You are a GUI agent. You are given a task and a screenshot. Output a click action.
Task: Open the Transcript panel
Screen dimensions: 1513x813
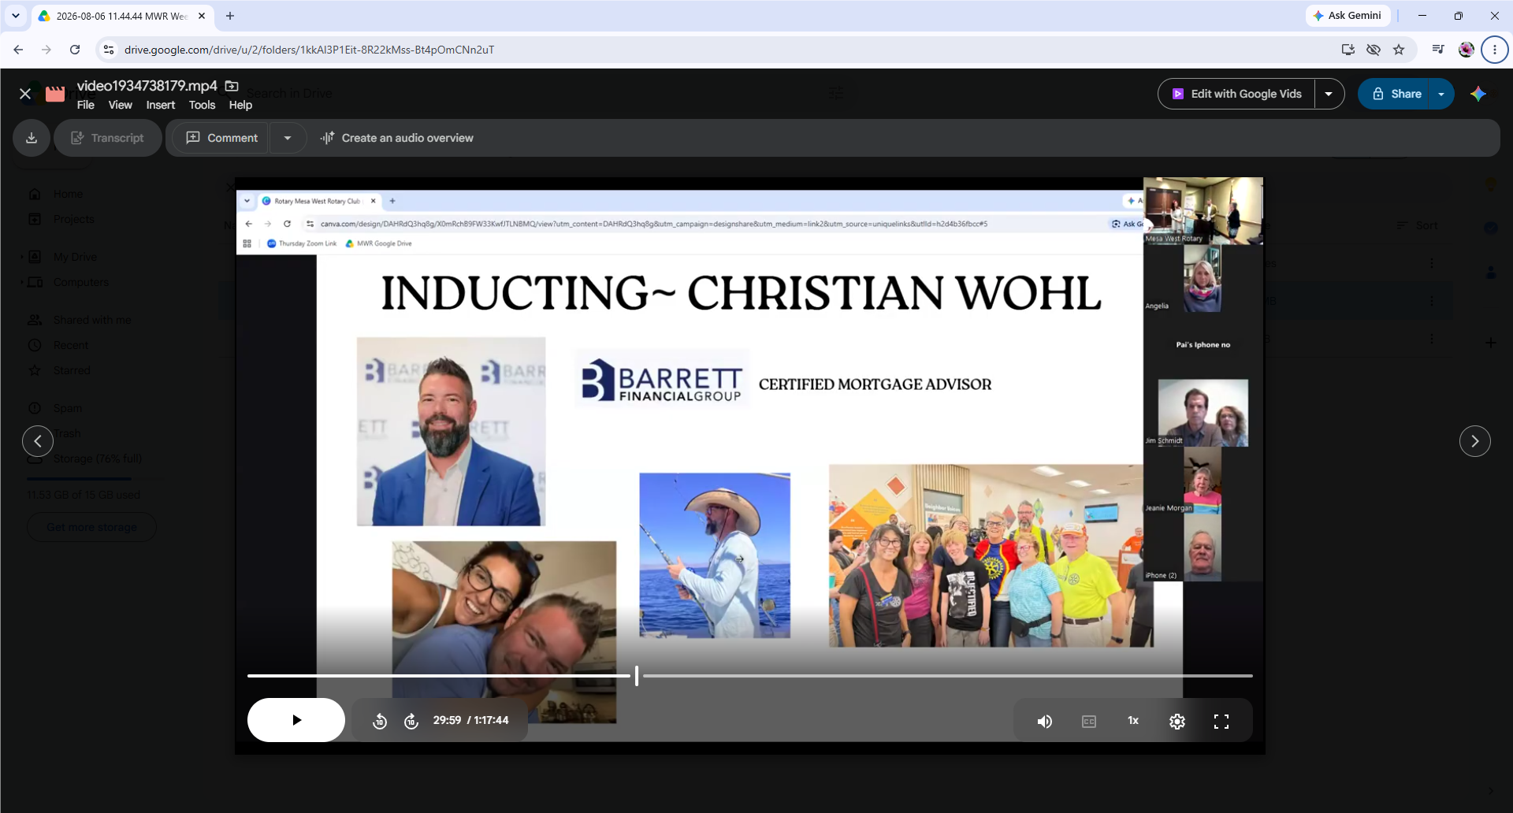coord(108,138)
